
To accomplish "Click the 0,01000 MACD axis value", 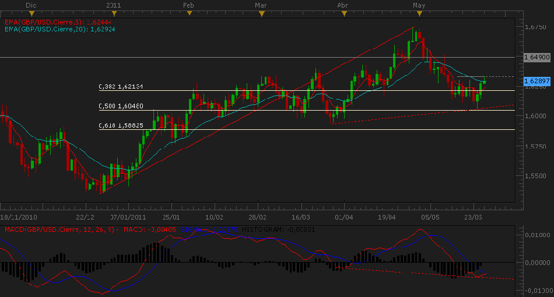I will tap(536, 235).
